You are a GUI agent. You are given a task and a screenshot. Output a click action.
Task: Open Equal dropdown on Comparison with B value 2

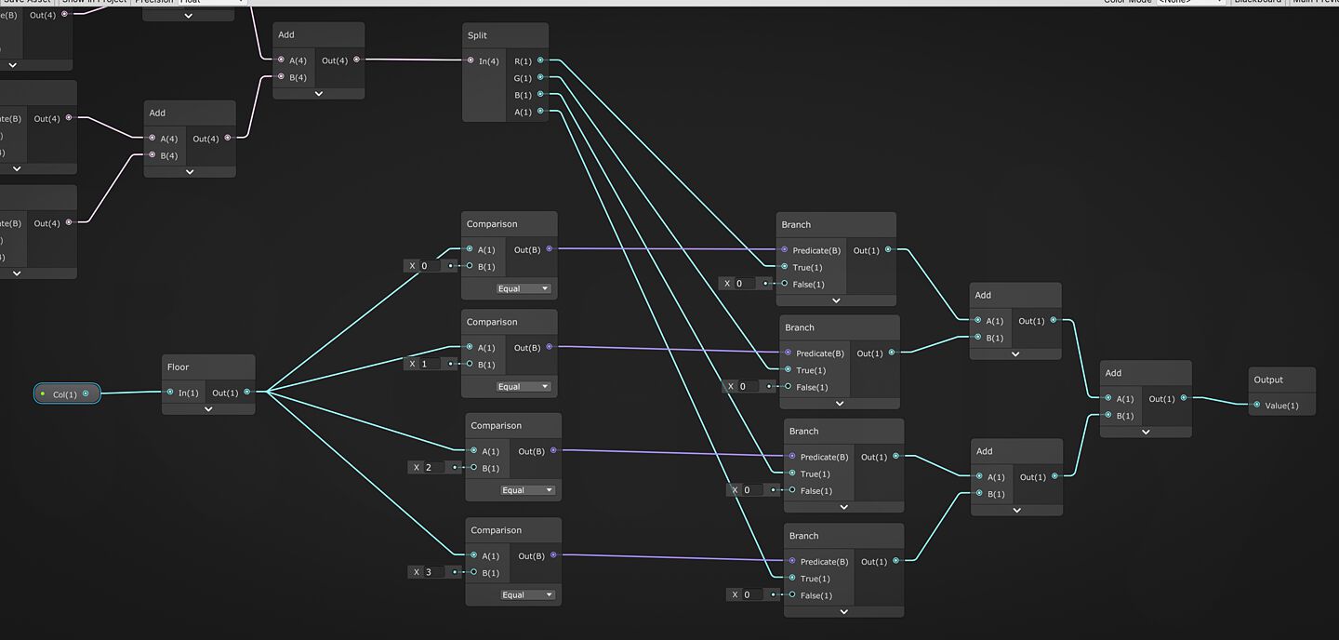tap(527, 490)
